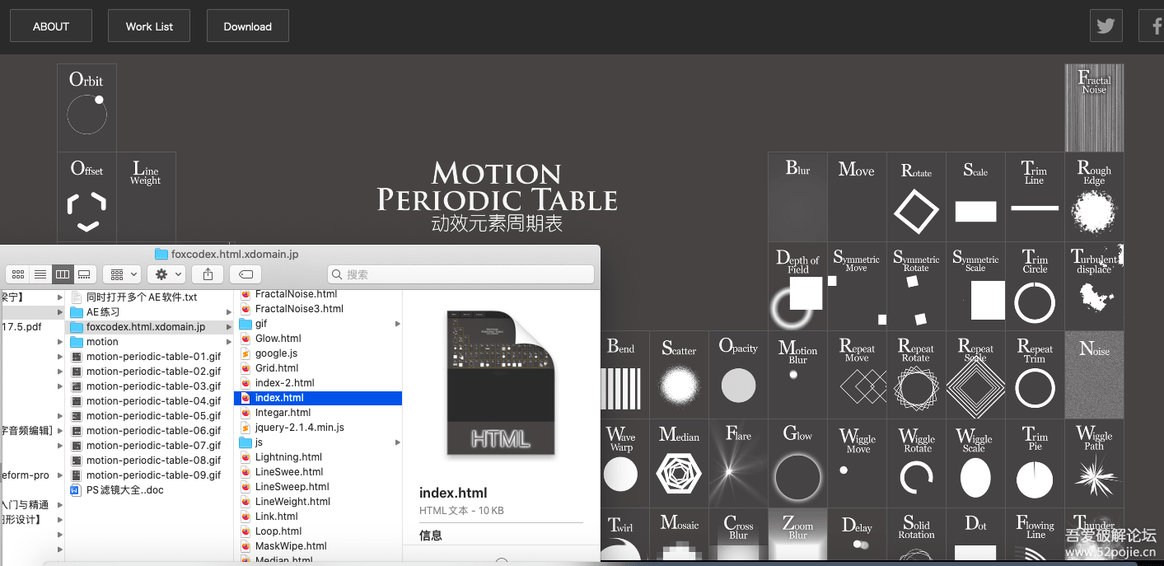Expand the js folder arrow
1164x566 pixels.
398,442
